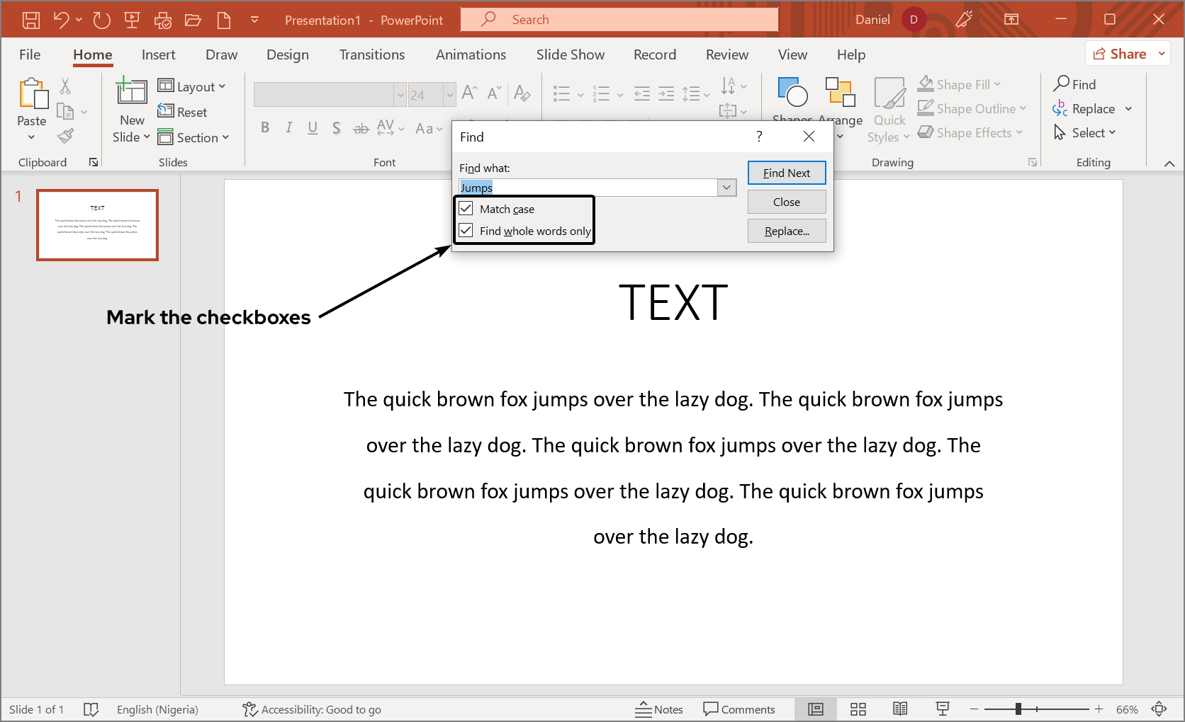The width and height of the screenshot is (1185, 722).
Task: Click the Save icon in title bar
Action: click(31, 20)
